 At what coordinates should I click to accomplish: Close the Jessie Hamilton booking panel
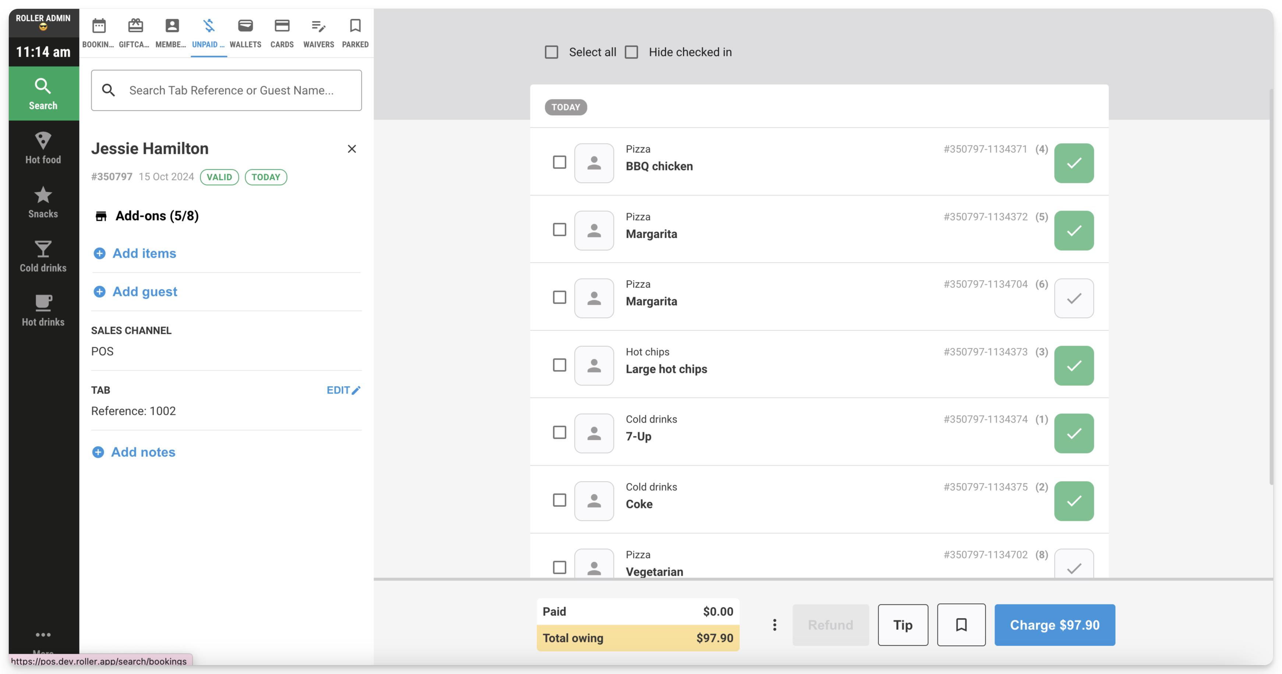point(352,149)
